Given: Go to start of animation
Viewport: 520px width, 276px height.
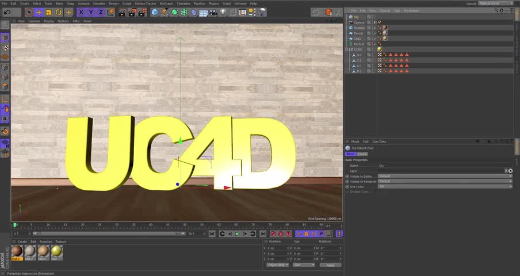Looking at the screenshot, I should 212,234.
